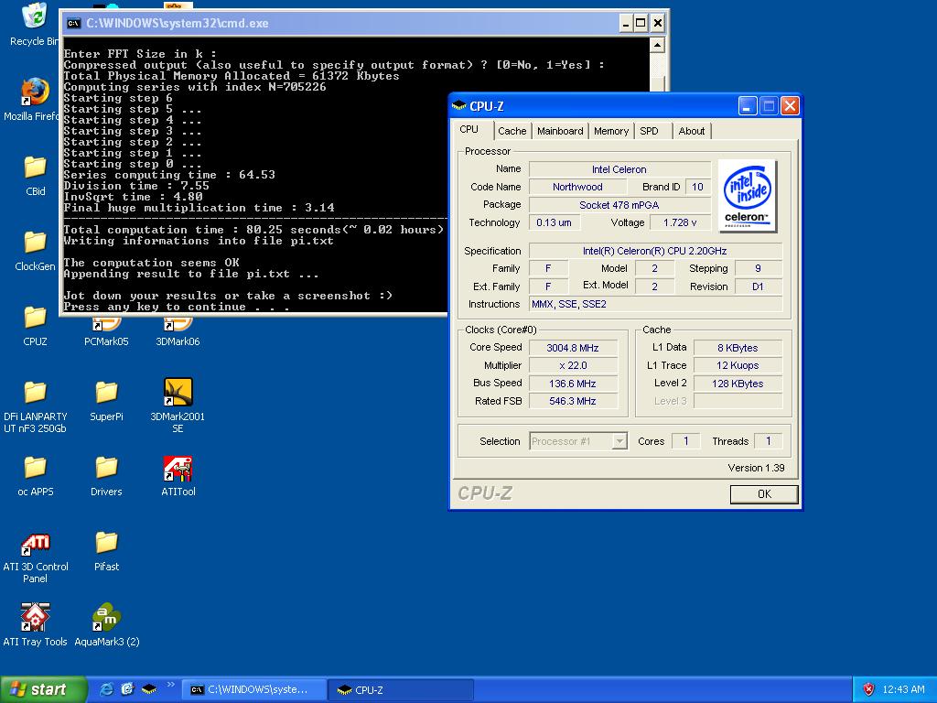Click the Multiplier value x 22.0

573,365
